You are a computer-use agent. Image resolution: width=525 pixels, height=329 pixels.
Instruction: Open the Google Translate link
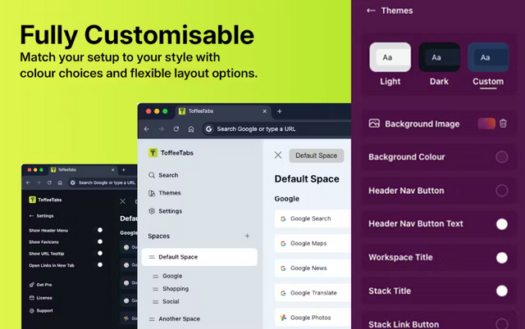(x=313, y=293)
